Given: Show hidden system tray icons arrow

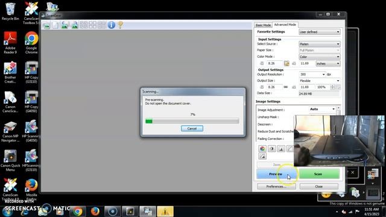Looking at the screenshot, I should coord(337,212).
